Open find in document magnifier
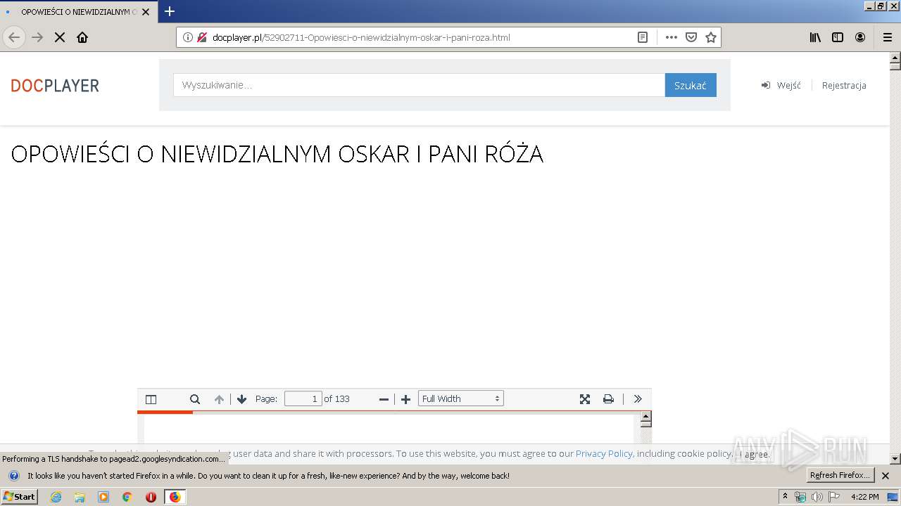This screenshot has height=506, width=901. [195, 399]
